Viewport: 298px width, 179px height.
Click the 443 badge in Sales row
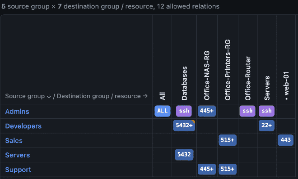tap(285, 140)
